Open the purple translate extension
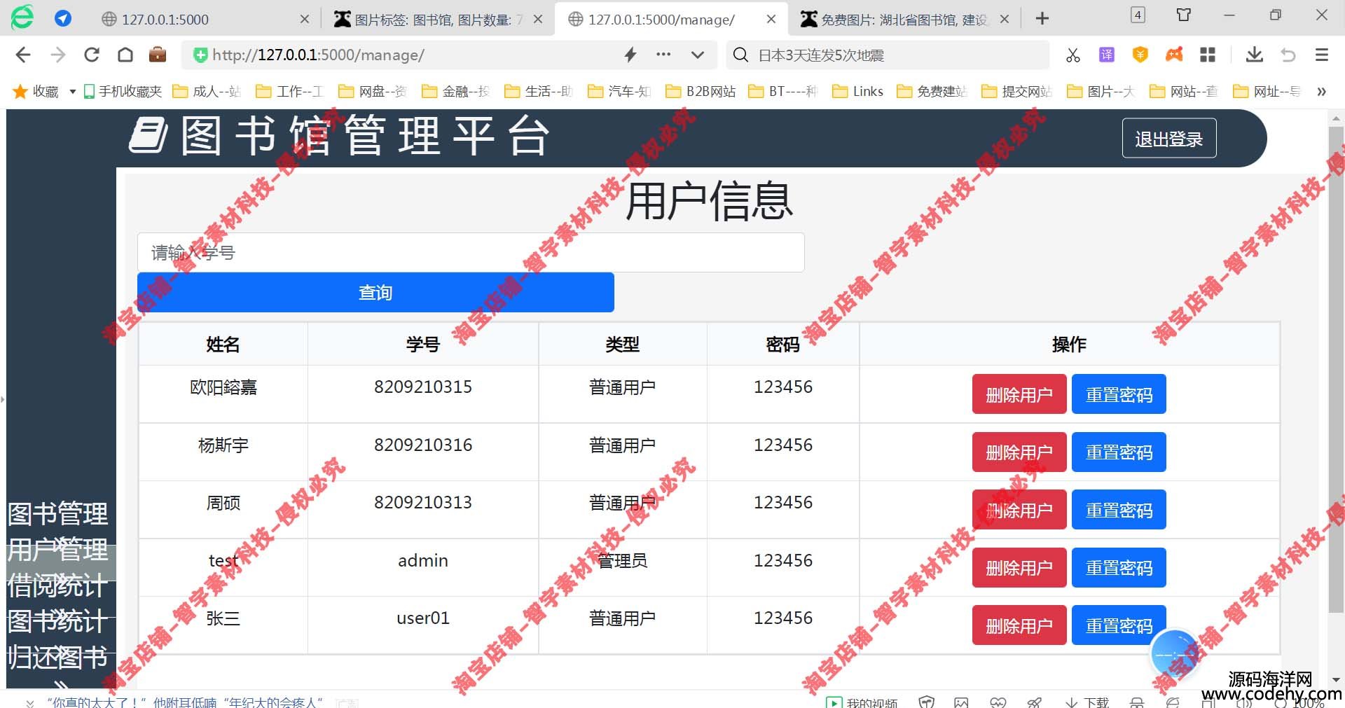The height and width of the screenshot is (708, 1345). tap(1107, 55)
